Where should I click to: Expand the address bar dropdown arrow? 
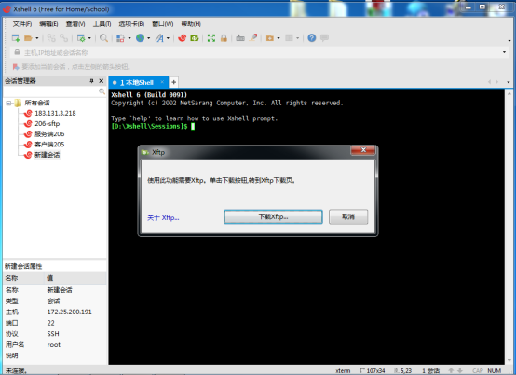[x=504, y=52]
